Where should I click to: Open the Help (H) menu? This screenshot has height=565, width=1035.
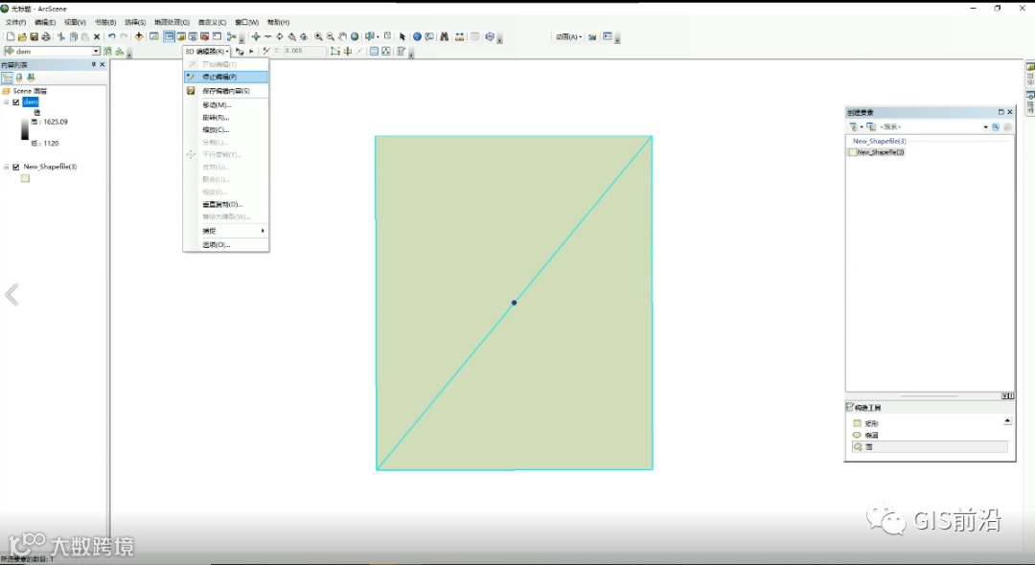click(x=279, y=22)
